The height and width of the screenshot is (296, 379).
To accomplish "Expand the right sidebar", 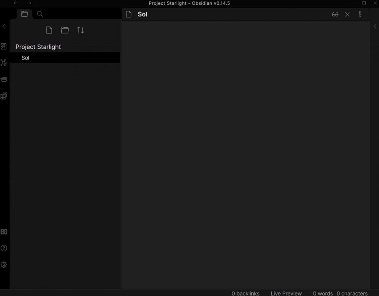I will pyautogui.click(x=375, y=26).
